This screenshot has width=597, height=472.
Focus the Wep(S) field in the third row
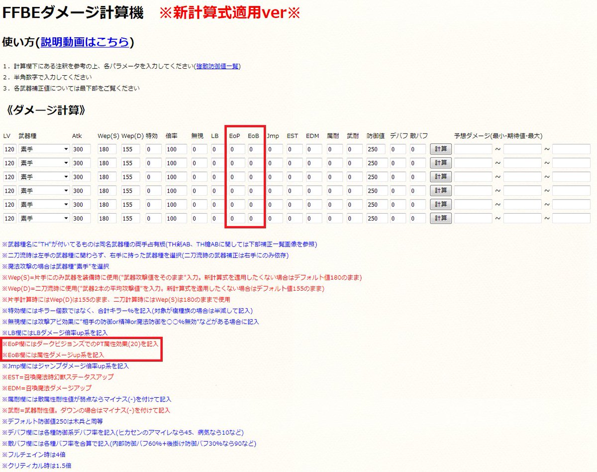point(107,177)
